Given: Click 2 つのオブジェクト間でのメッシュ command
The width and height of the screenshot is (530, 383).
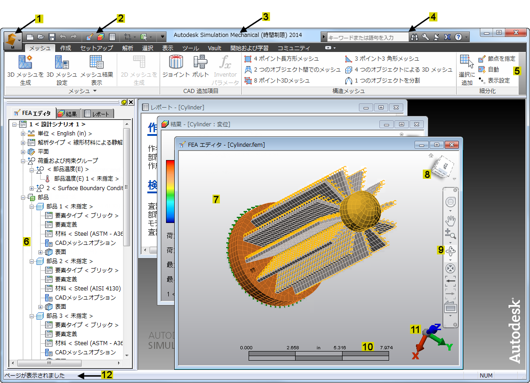Looking at the screenshot, I should coord(292,70).
